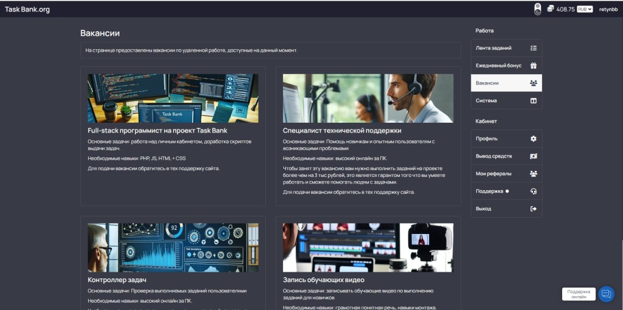This screenshot has width=623, height=310.
Task: Click the Контроллер задач vacancy image
Action: [x=173, y=247]
